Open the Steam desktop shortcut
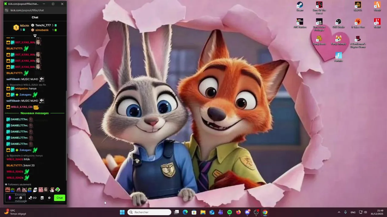 [300, 6]
